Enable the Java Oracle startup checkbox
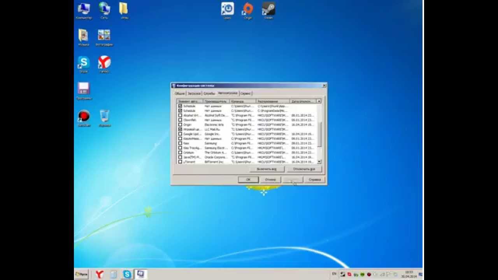 (x=180, y=157)
